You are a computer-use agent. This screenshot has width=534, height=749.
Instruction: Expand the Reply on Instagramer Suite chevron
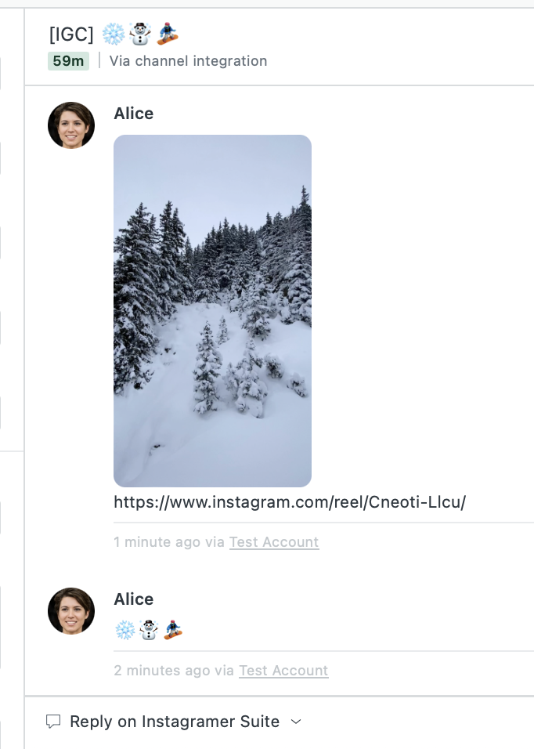point(296,722)
